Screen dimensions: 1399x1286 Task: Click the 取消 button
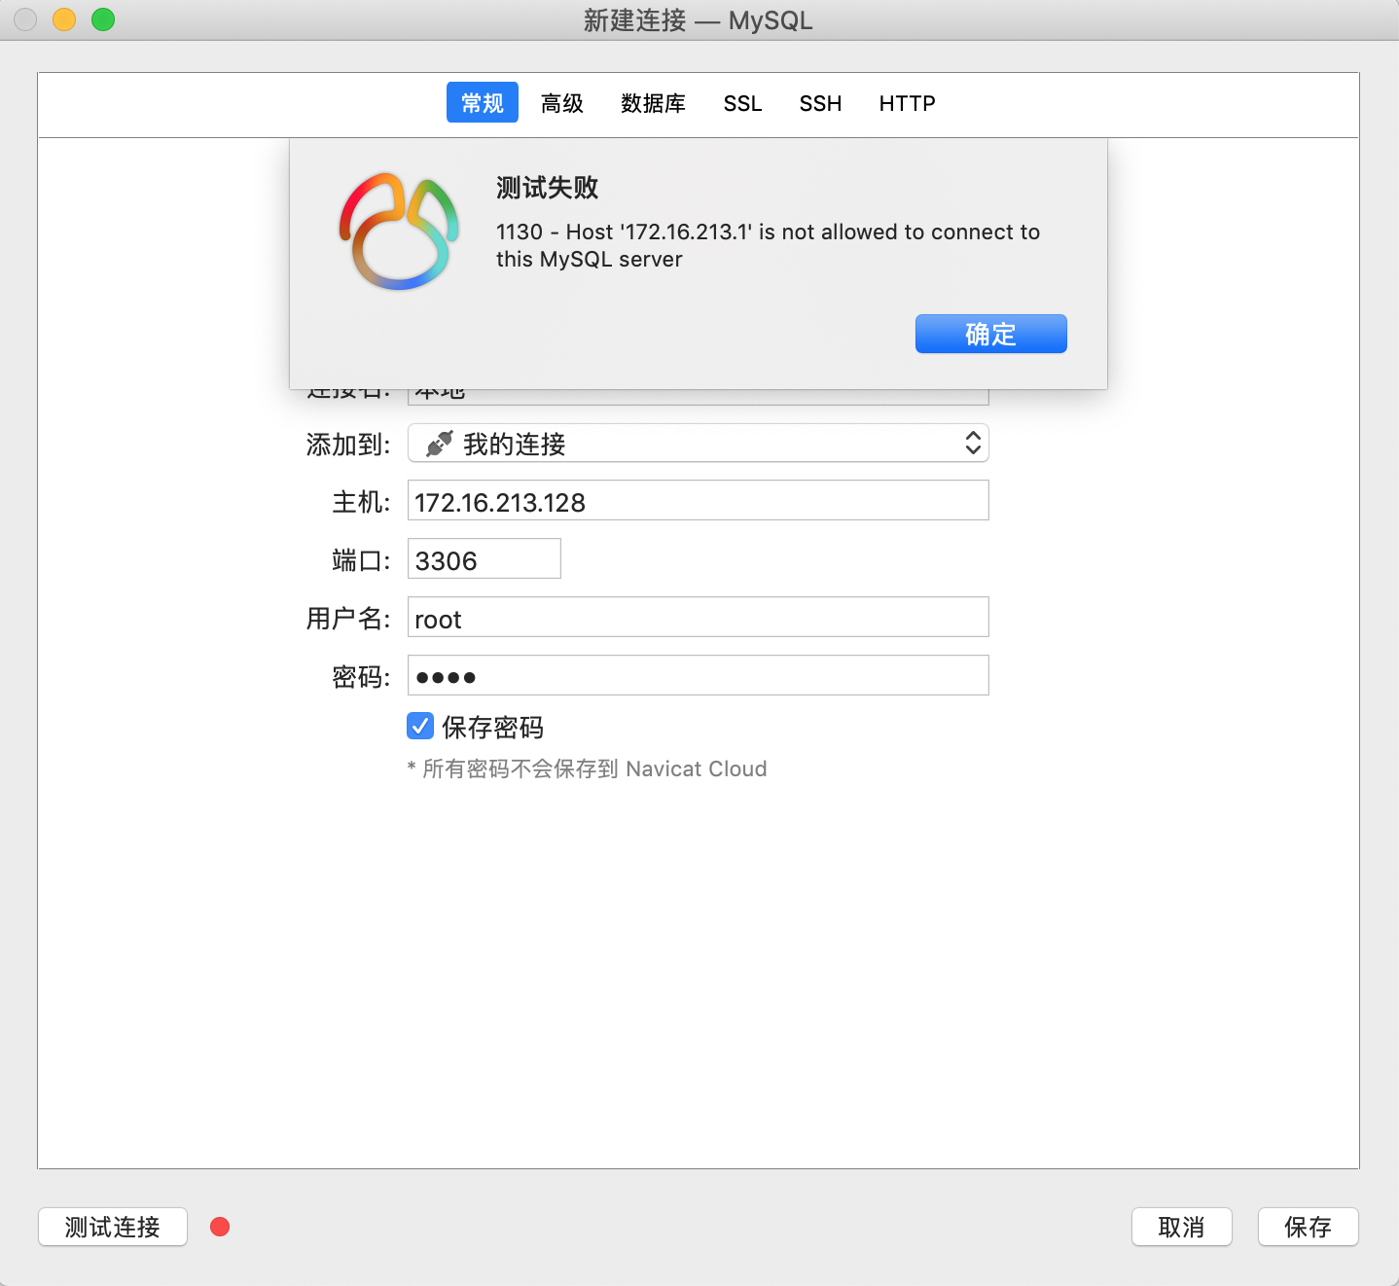[1181, 1227]
